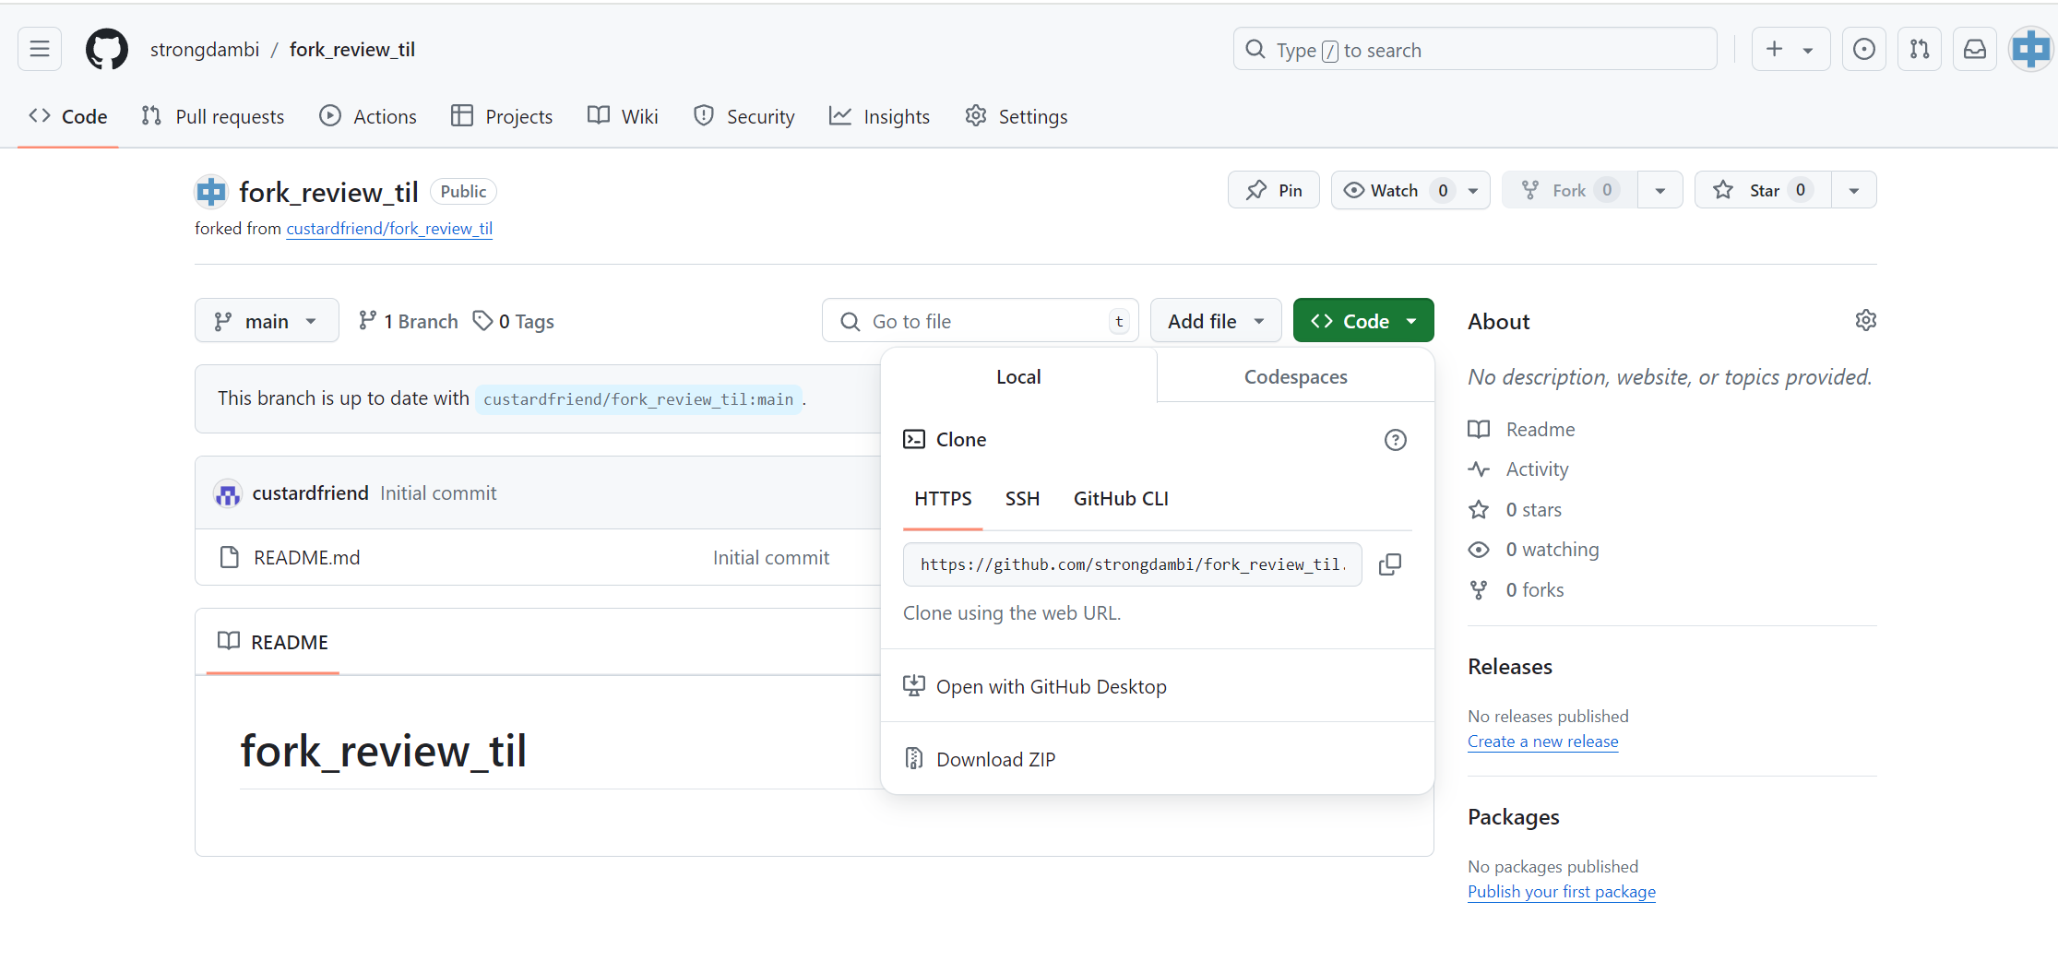Open the pull requests icon in the header
The width and height of the screenshot is (2058, 973).
(x=1920, y=49)
